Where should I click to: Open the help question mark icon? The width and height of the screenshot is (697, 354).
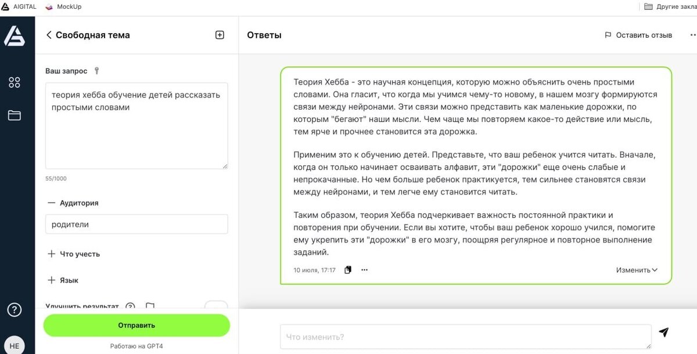tap(14, 309)
